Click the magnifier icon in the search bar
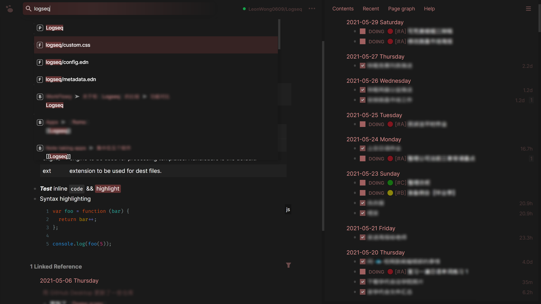This screenshot has height=304, width=541. (28, 8)
